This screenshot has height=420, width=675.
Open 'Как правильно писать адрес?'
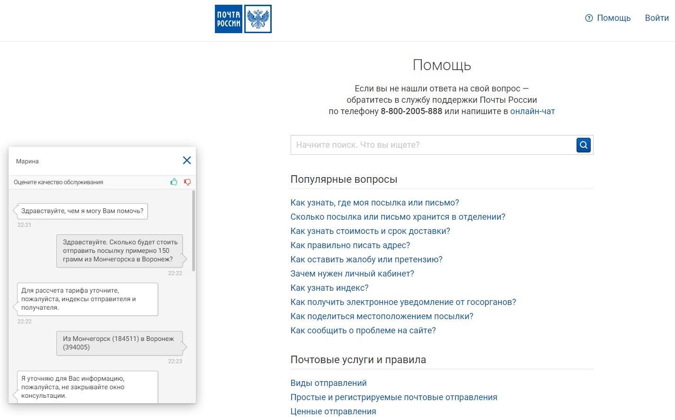pyautogui.click(x=350, y=245)
